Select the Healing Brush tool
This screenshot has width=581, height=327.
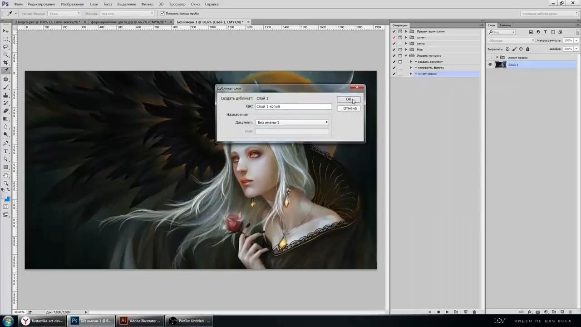tap(6, 79)
